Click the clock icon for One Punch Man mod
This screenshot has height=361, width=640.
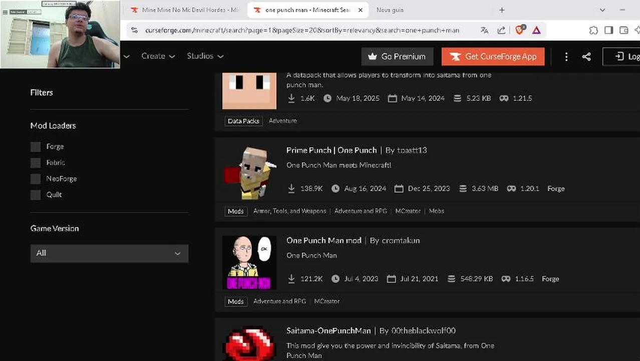(335, 279)
